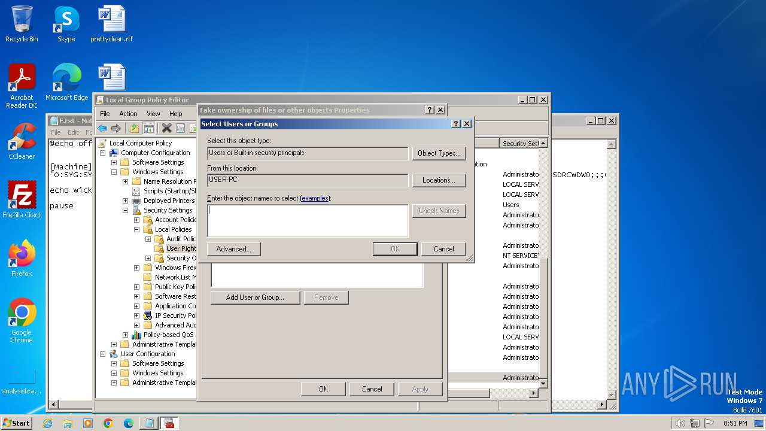Screen dimensions: 766x431
Task: Collapse User Configuration node
Action: [102, 354]
